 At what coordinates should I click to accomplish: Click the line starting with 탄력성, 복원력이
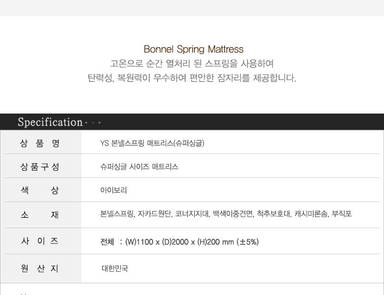click(192, 78)
